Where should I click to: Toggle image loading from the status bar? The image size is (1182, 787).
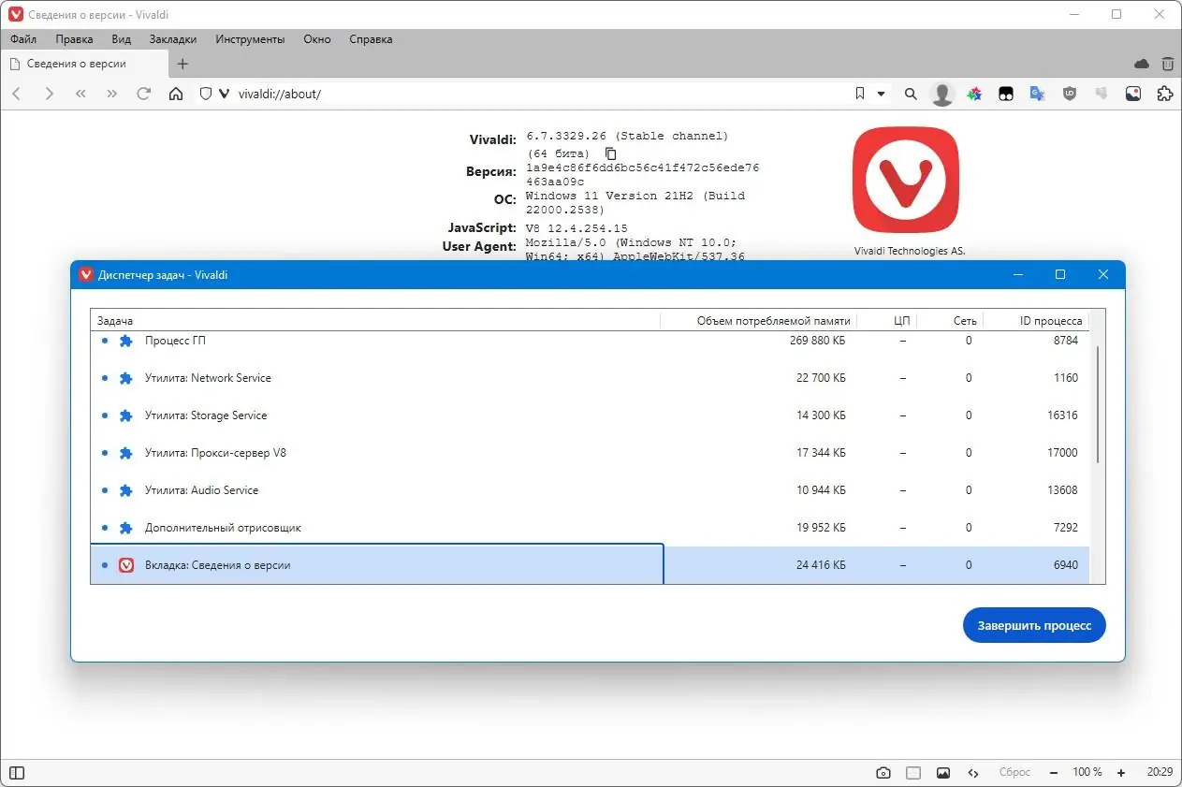click(x=943, y=772)
